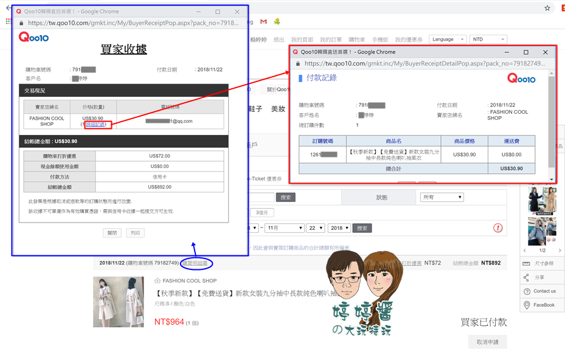Click the 我的訂單 menu item
The width and height of the screenshot is (565, 349).
coord(330,40)
